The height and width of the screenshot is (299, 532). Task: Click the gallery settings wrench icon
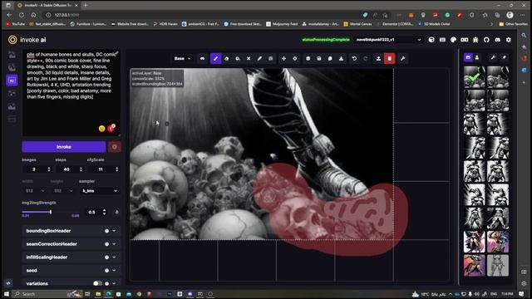pos(493,57)
